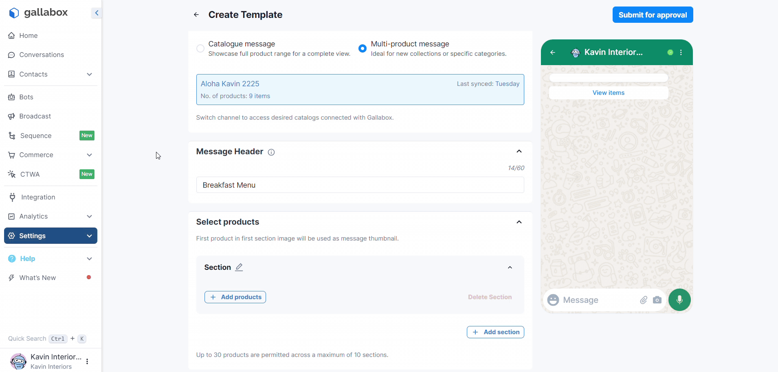
Task: Select the Multi-product message radio option
Action: (x=363, y=48)
